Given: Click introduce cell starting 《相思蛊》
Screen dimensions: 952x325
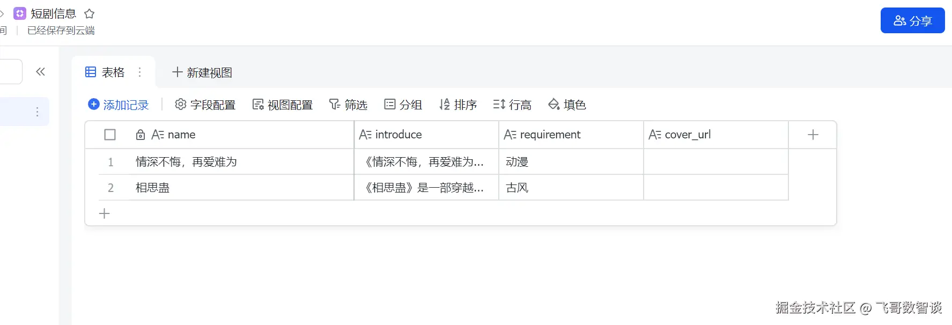Looking at the screenshot, I should [426, 187].
